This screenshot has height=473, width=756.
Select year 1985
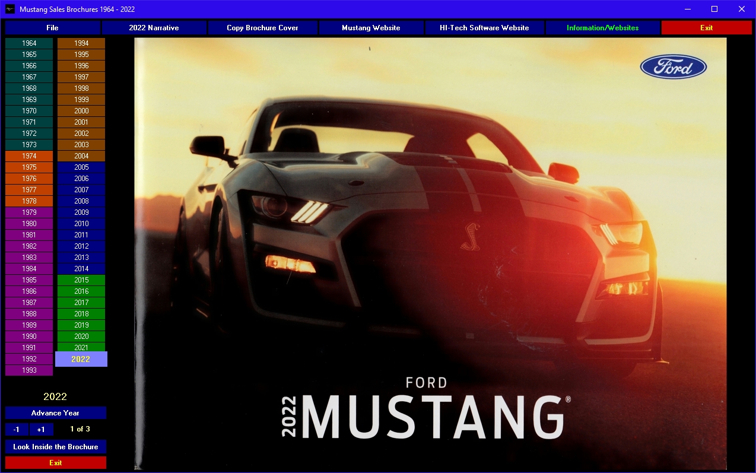(x=29, y=280)
